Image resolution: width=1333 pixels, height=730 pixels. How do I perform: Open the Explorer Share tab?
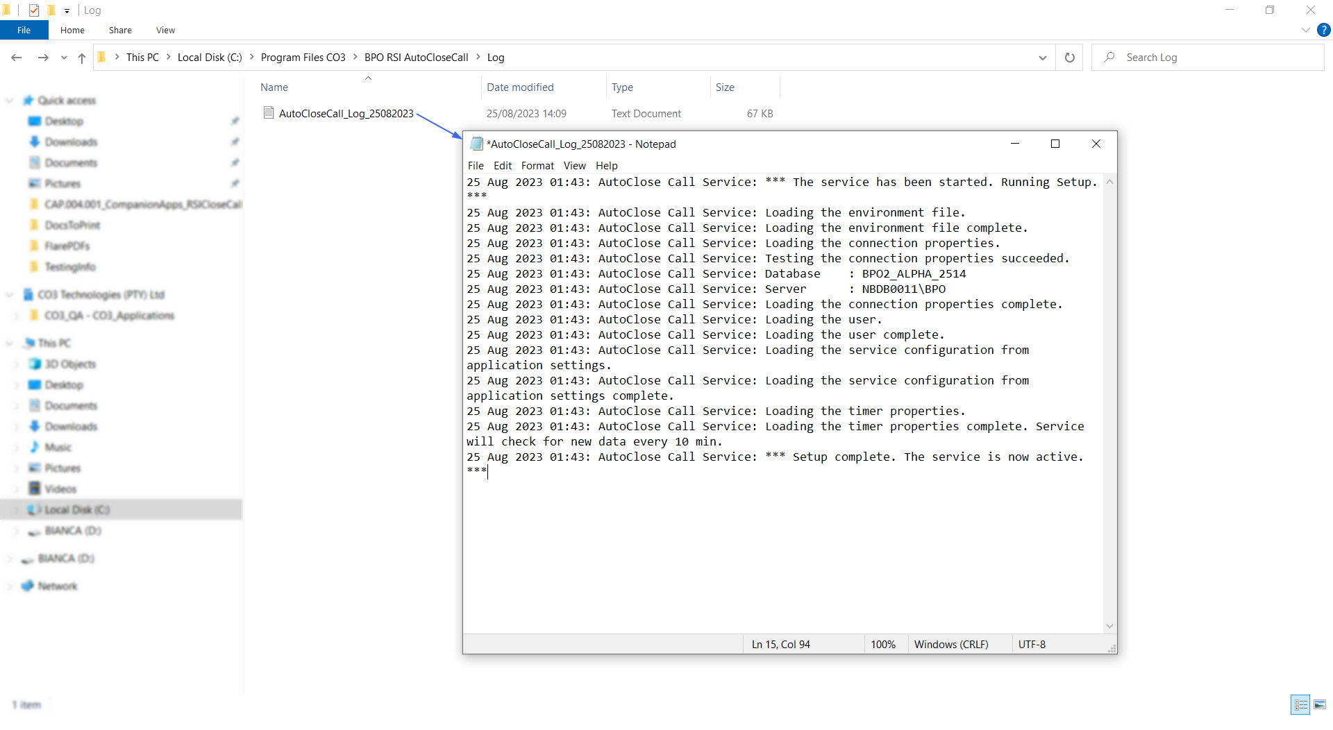click(x=120, y=30)
